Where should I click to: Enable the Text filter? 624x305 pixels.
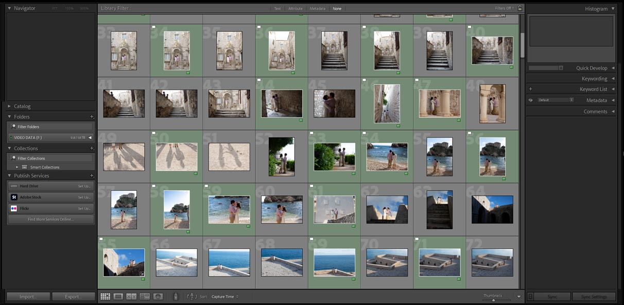pos(277,8)
